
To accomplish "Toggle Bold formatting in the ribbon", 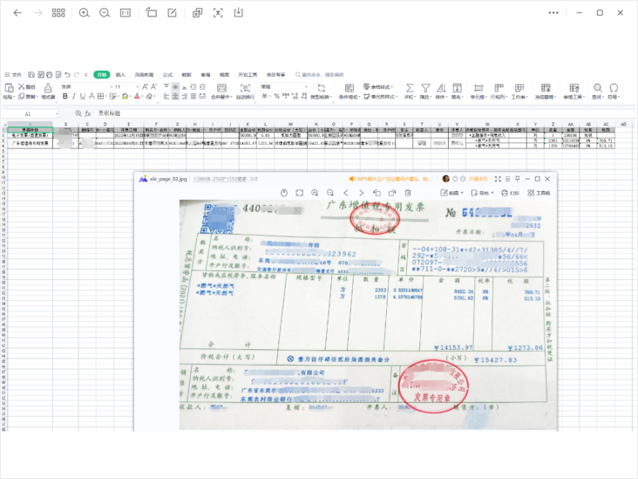I will click(65, 96).
